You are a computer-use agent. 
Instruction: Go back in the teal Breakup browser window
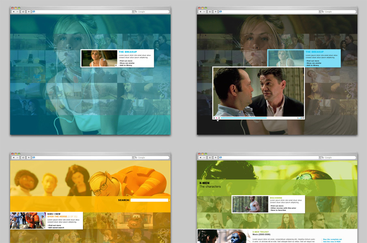click(x=14, y=11)
